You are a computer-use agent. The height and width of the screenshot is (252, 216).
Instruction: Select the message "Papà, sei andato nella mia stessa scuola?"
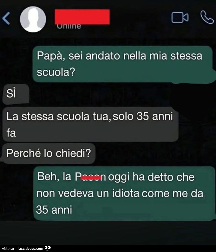123,64
